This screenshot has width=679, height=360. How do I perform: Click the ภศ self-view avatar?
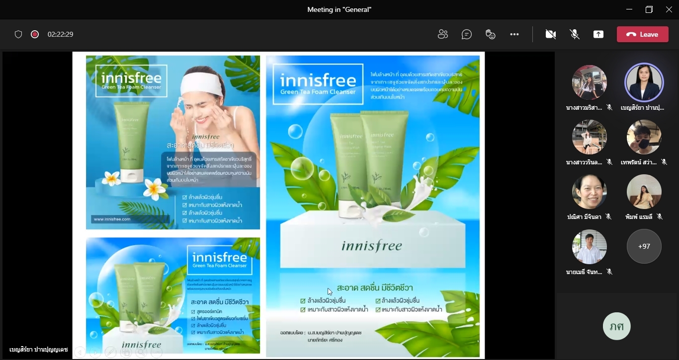617,326
